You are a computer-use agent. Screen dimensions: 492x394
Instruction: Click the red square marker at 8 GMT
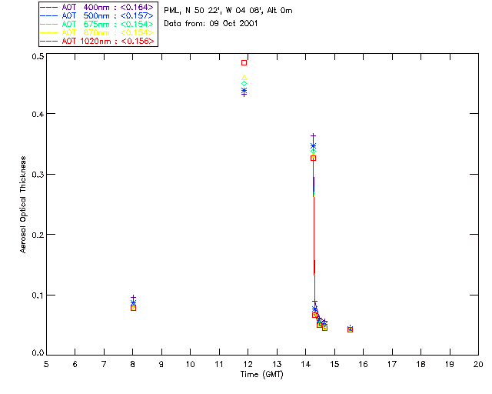(133, 309)
